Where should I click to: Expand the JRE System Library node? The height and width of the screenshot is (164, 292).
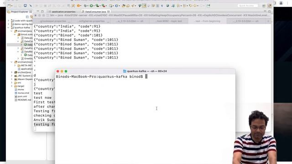tap(12, 76)
